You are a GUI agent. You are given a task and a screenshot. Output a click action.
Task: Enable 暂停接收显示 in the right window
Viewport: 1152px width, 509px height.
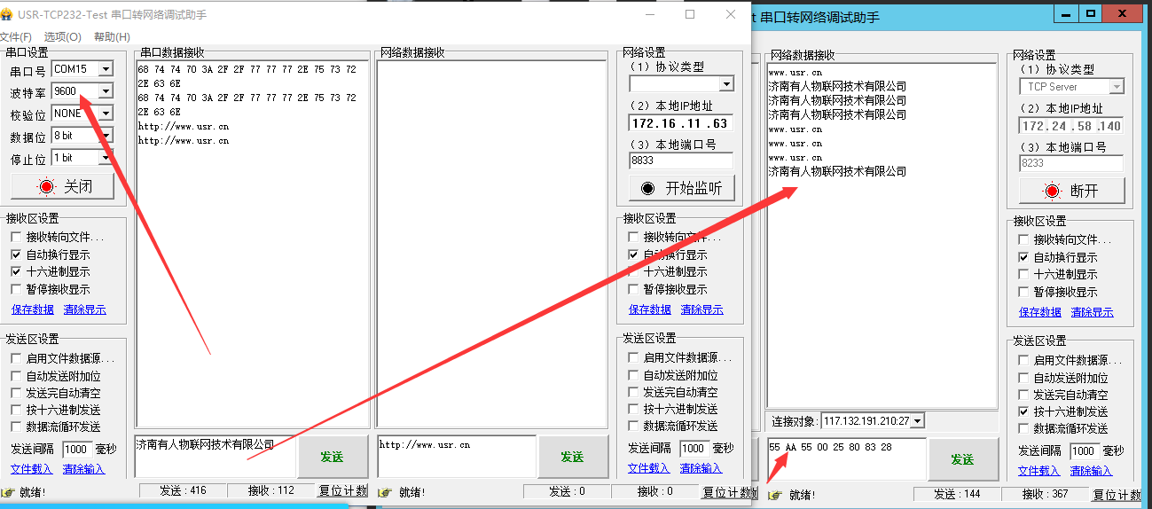click(x=1024, y=292)
